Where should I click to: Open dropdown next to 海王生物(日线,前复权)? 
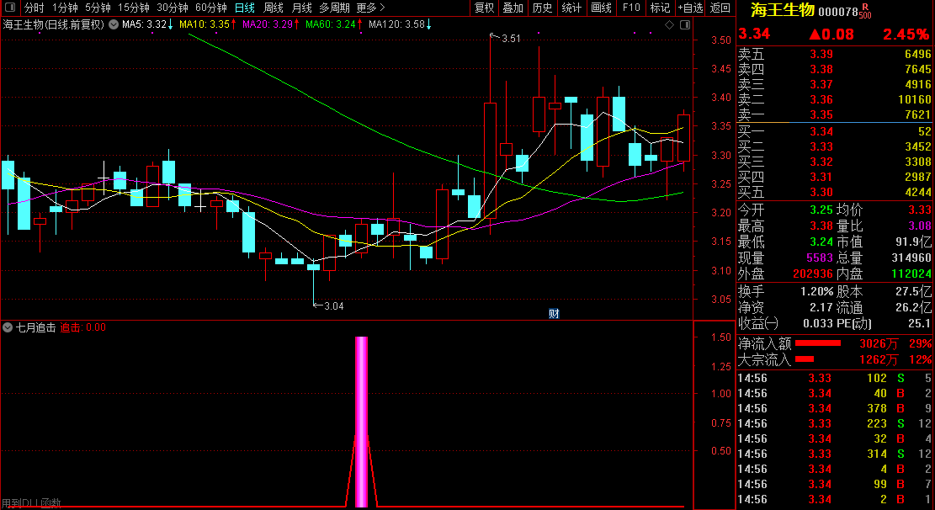pyautogui.click(x=114, y=24)
